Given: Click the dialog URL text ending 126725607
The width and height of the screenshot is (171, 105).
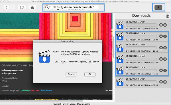Looking at the screenshot, I should click(80, 62).
